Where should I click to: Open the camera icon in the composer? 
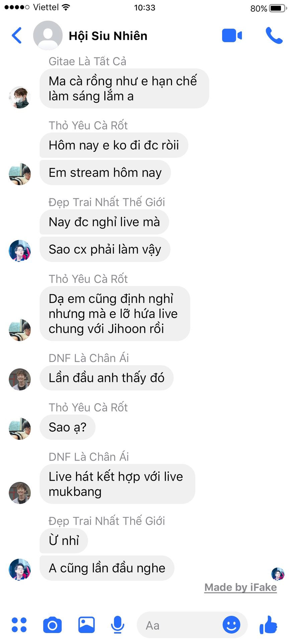point(53,625)
